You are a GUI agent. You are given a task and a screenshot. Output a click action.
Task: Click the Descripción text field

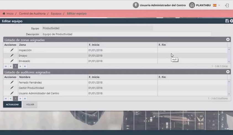tap(126, 34)
